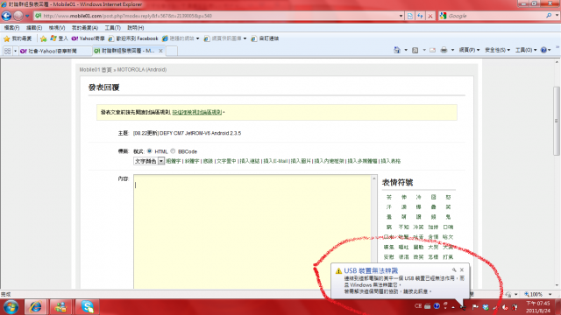Click the 插入連結 insert link option
The height and width of the screenshot is (315, 561).
(250, 161)
